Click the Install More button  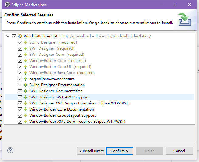coord(91,151)
